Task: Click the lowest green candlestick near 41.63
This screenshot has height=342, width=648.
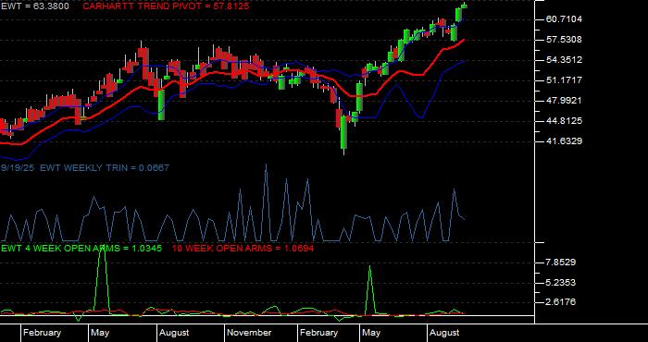Action: [x=343, y=132]
